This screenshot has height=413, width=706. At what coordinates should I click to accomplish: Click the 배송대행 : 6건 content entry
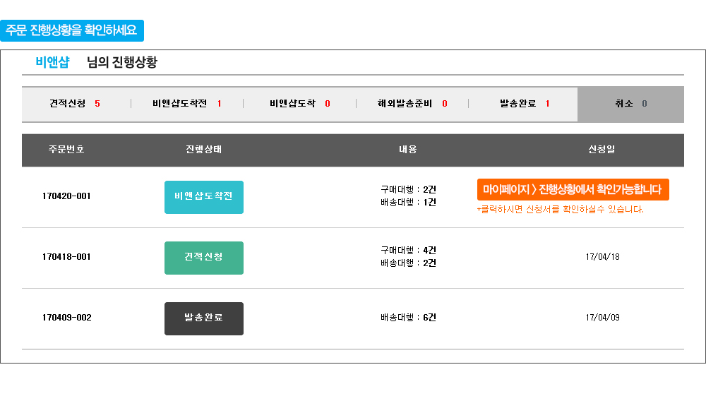point(408,318)
